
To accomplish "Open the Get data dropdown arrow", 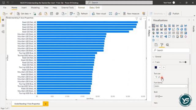I will [30, 13].
